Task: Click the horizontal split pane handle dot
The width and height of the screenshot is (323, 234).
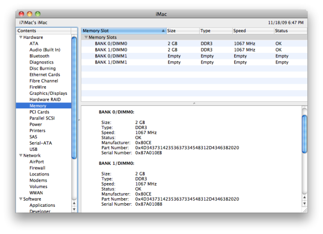Action: pos(194,103)
